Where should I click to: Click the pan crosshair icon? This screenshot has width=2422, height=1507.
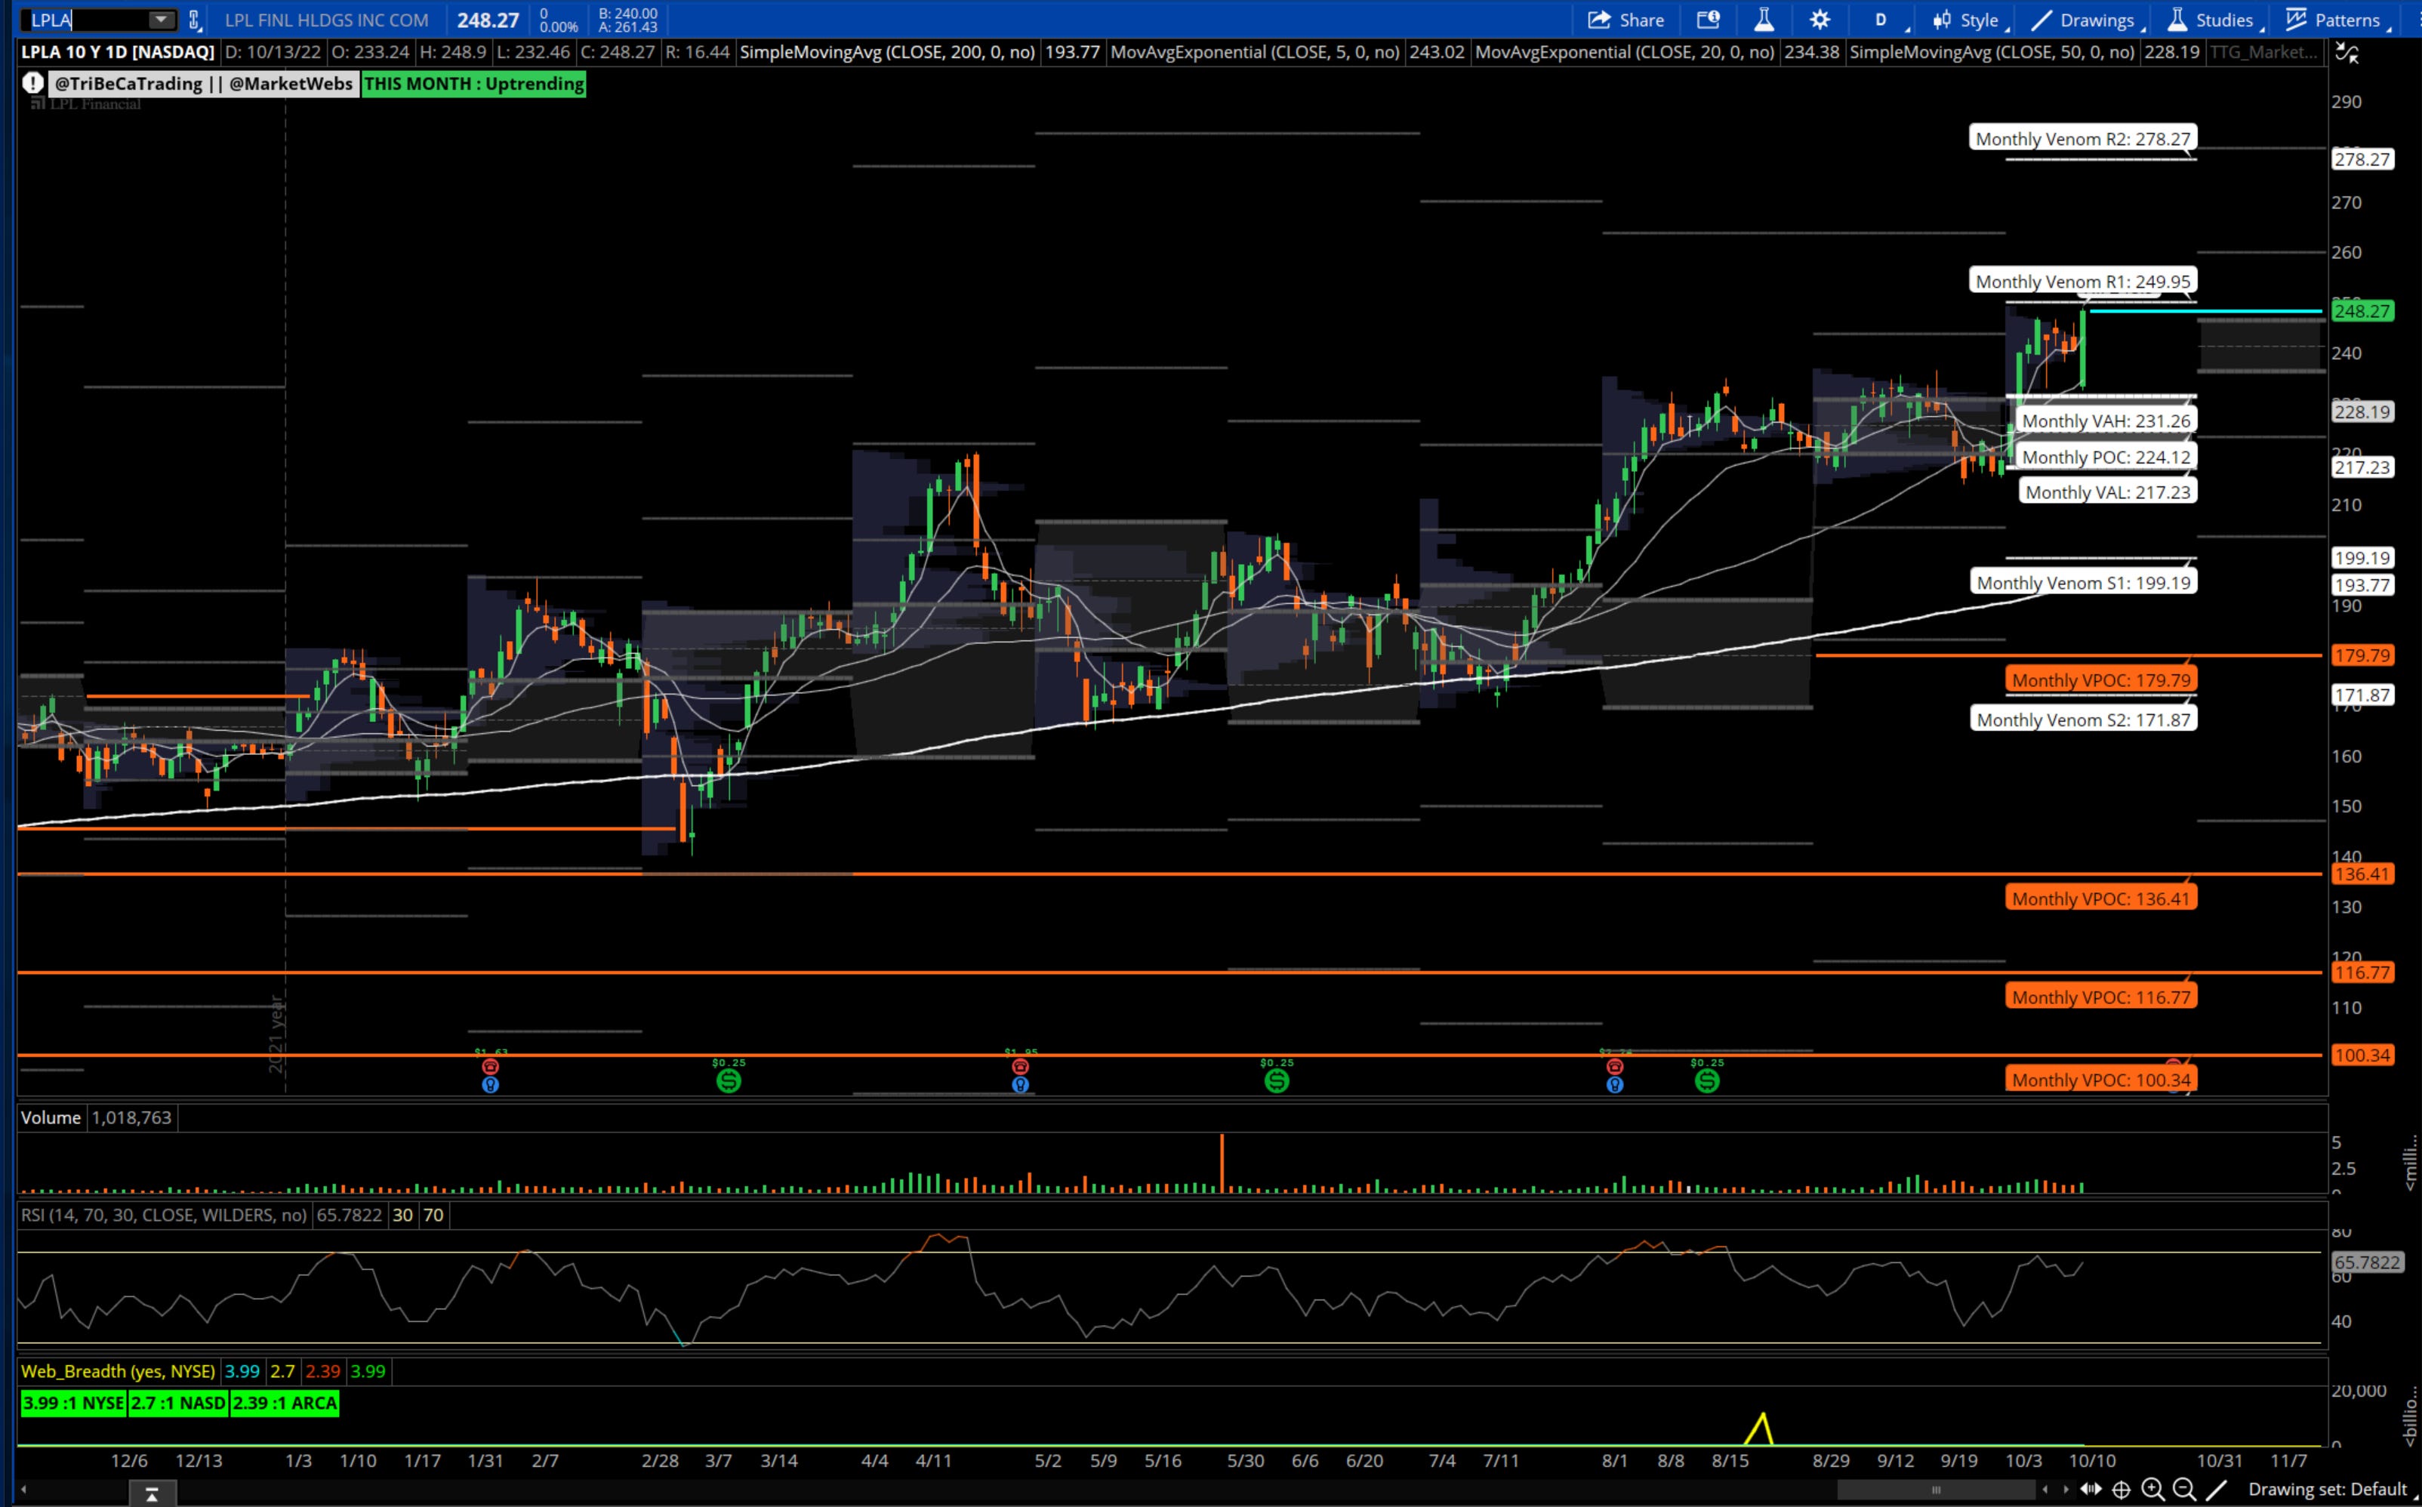coord(2121,1489)
